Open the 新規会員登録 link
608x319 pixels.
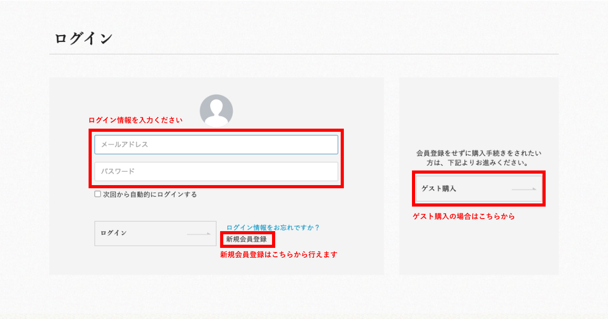246,240
